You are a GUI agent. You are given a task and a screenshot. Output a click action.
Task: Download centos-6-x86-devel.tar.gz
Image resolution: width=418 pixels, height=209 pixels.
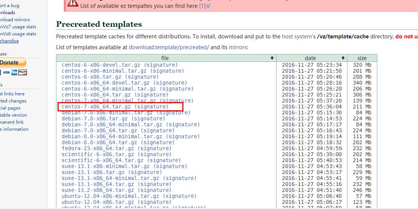101,65
